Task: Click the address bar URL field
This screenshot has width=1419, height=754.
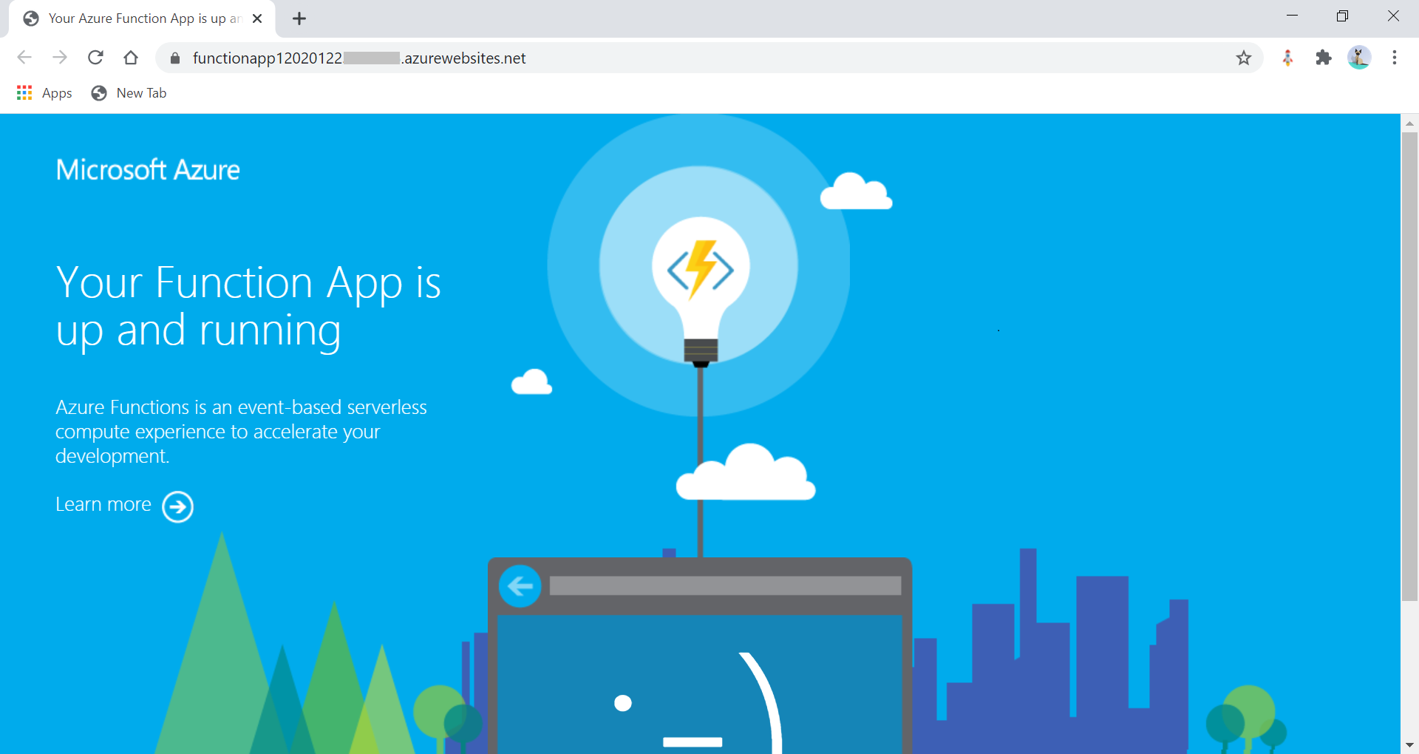Action: [709, 58]
